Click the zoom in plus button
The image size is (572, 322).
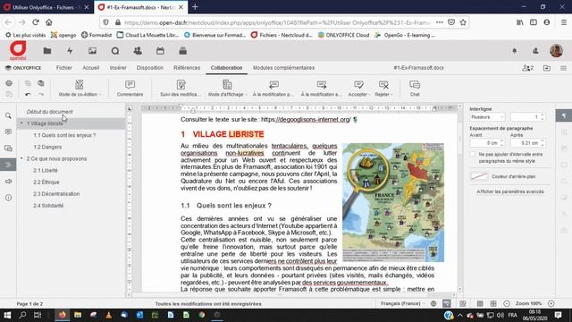click(x=551, y=303)
